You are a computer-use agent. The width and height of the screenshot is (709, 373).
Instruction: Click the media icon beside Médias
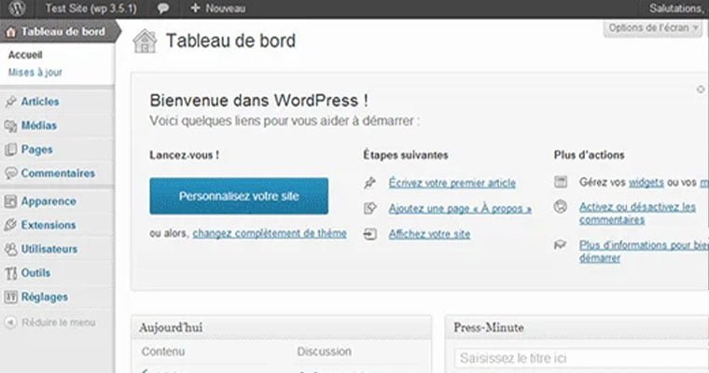[x=11, y=126]
